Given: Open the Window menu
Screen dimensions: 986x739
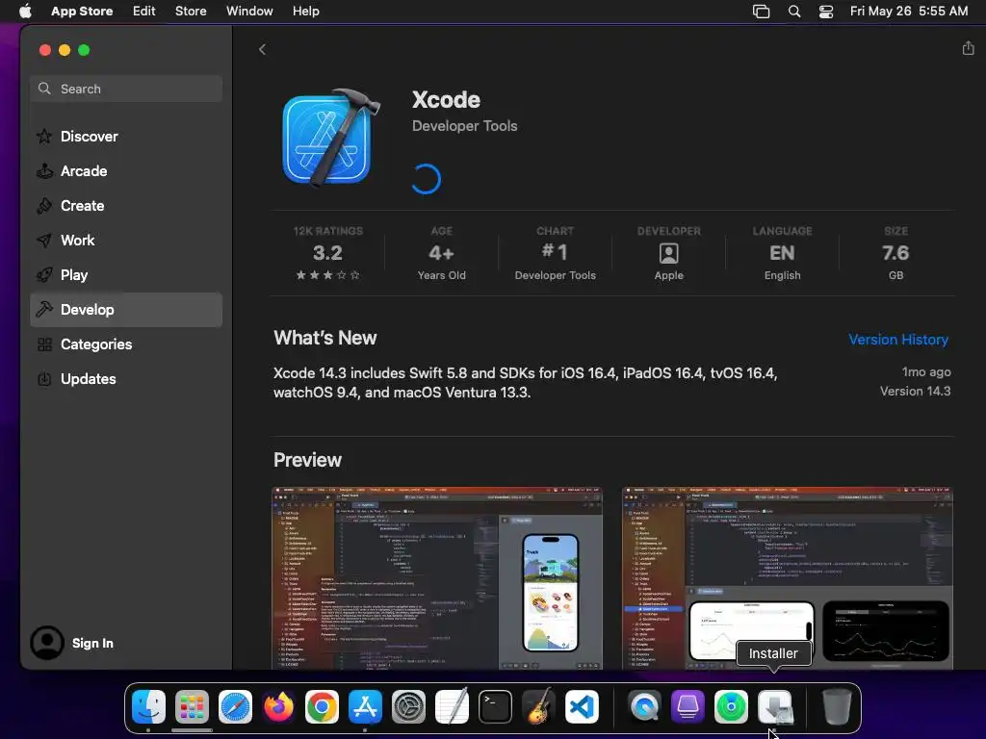Looking at the screenshot, I should tap(249, 11).
